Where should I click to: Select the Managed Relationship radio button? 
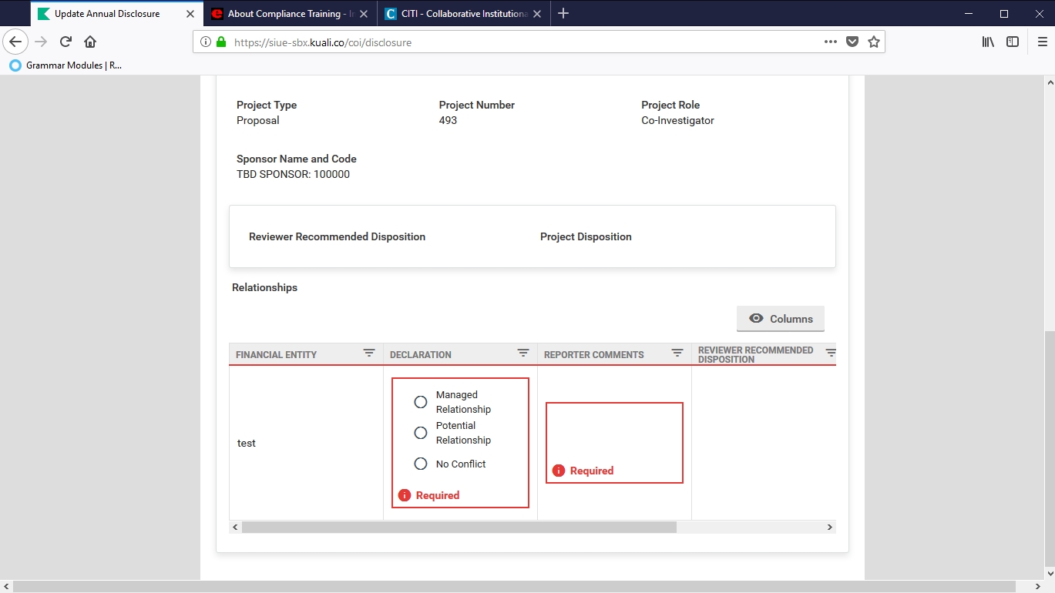421,402
